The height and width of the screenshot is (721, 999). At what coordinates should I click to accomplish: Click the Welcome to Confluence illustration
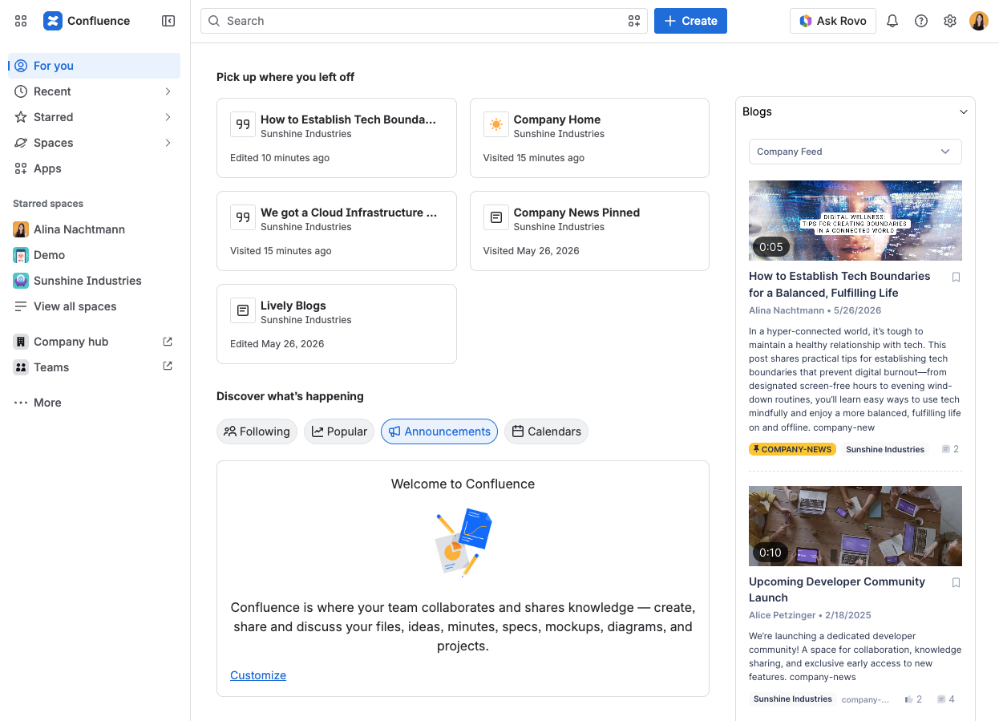tap(463, 542)
